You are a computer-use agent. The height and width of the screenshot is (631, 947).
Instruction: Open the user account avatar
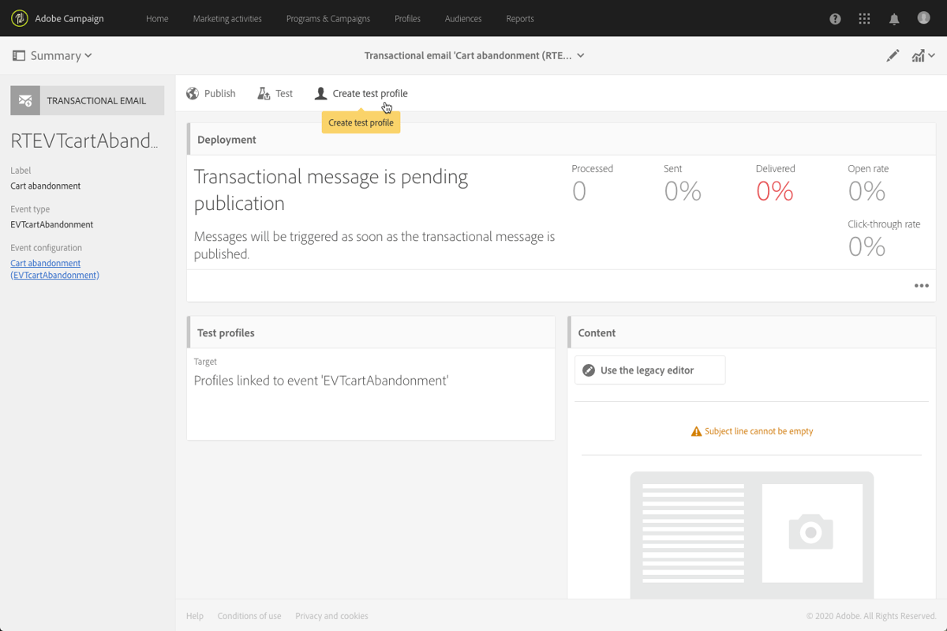tap(923, 18)
